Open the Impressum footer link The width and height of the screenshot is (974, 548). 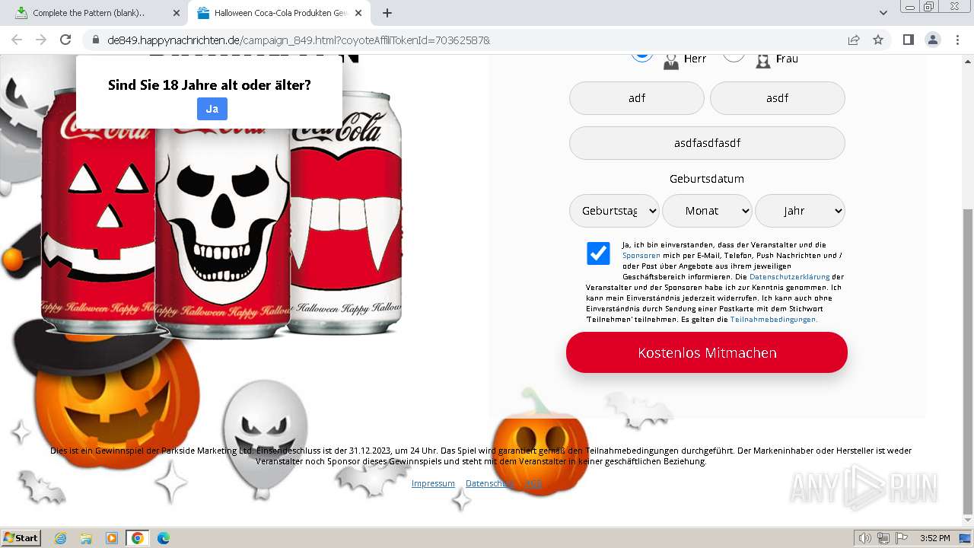point(433,483)
